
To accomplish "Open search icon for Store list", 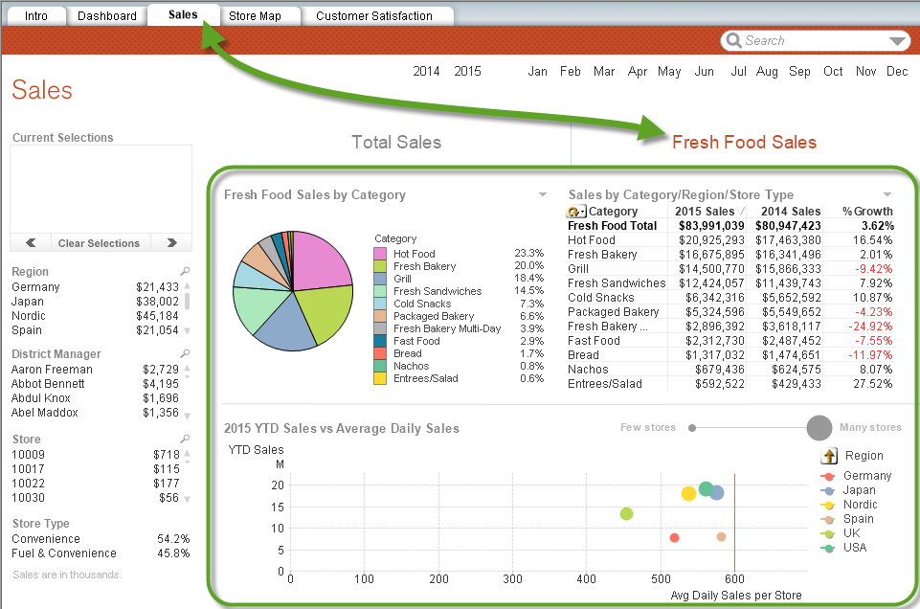I will [185, 439].
